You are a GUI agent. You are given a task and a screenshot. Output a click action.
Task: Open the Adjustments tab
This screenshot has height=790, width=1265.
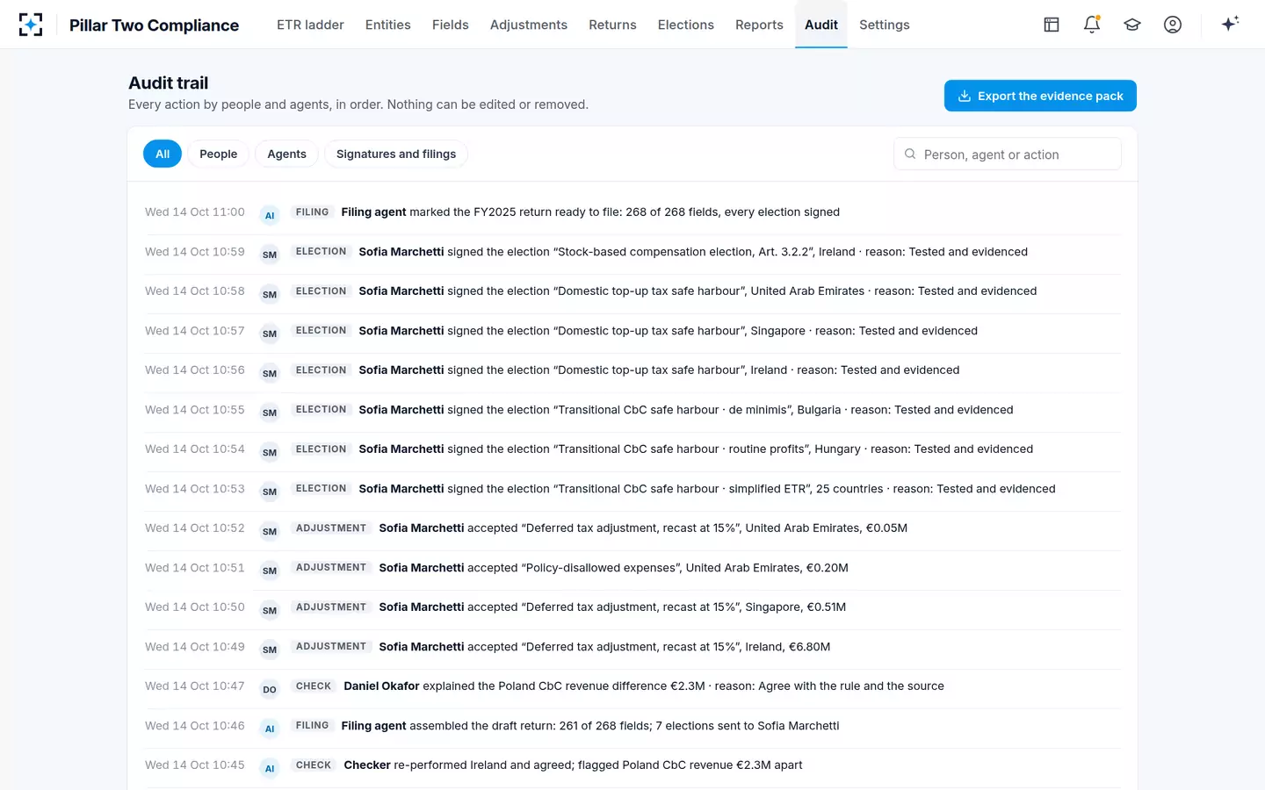tap(529, 25)
